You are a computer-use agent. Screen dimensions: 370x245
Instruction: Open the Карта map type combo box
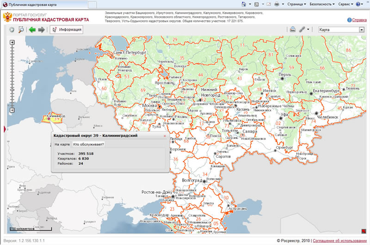click(341, 30)
